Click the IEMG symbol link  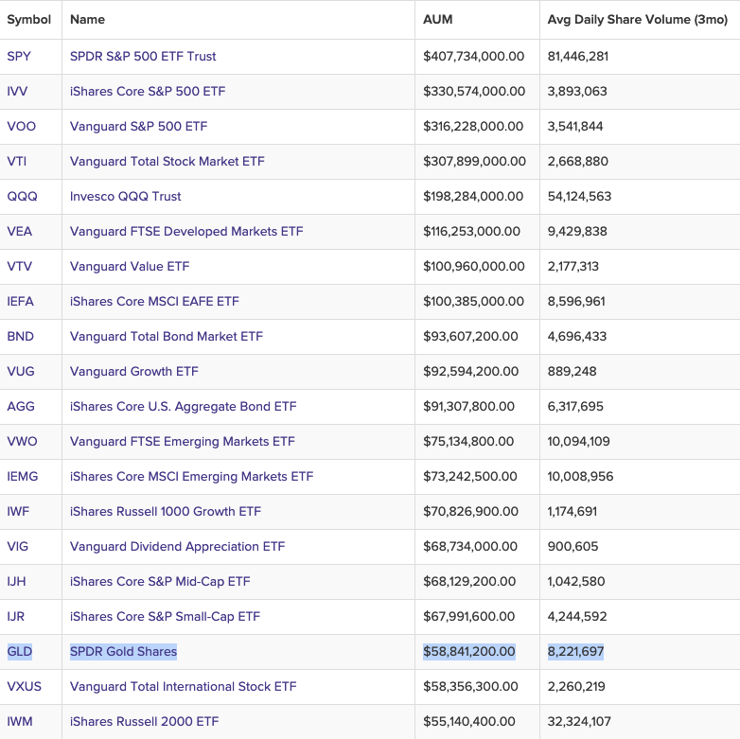(x=22, y=476)
